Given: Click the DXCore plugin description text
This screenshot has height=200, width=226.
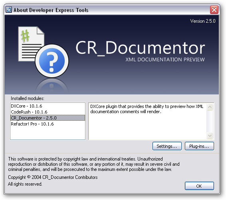Looking at the screenshot, I should point(147,109).
